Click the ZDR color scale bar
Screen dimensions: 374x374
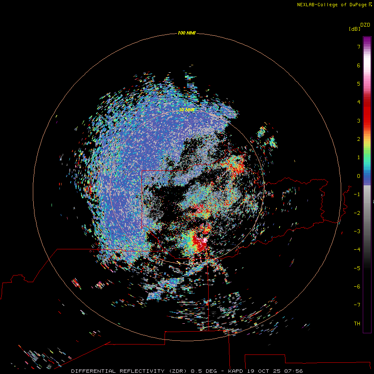[x=367, y=185]
